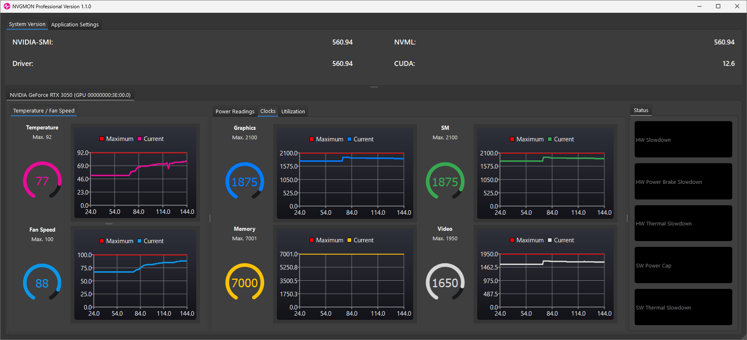Select the NVIDIA GeForce RTX 3050 GPU tab

click(x=70, y=95)
